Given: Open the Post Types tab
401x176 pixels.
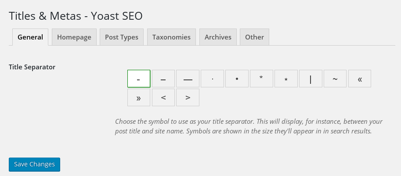Looking at the screenshot, I should tap(122, 37).
